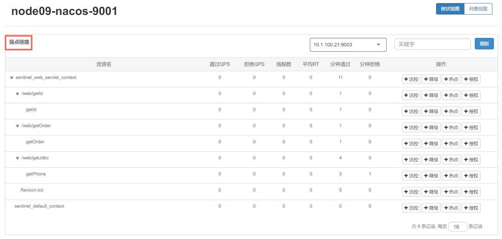Collapse the sentinel_web_servlet_context tree node
Screen dimensions: 502x239
coord(12,78)
